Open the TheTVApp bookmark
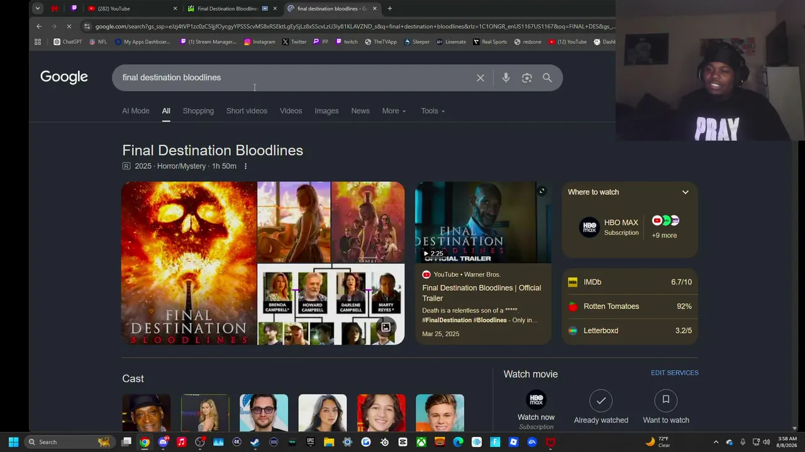 click(381, 42)
